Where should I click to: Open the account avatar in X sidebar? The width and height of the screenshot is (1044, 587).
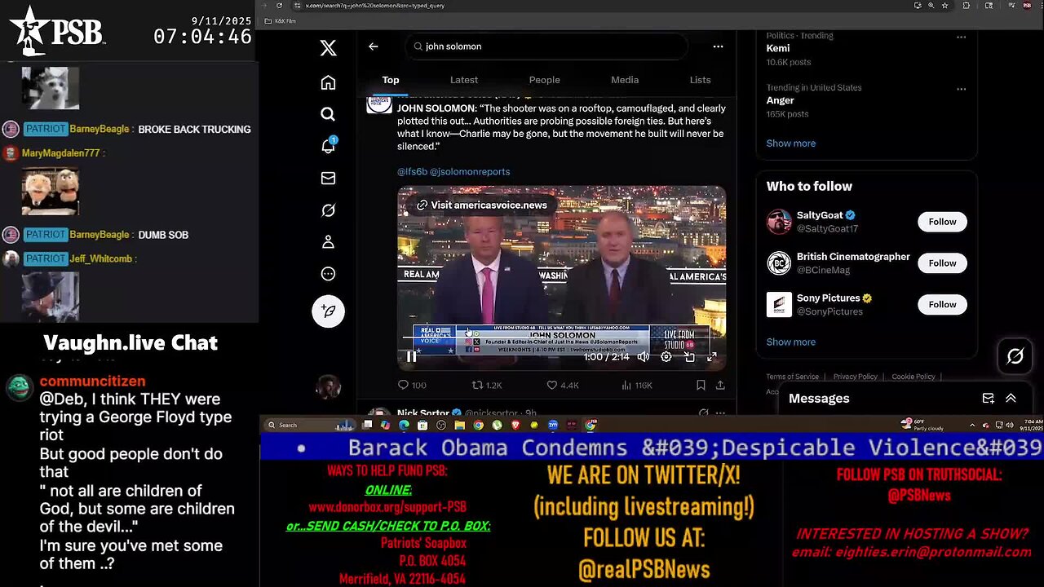point(328,386)
